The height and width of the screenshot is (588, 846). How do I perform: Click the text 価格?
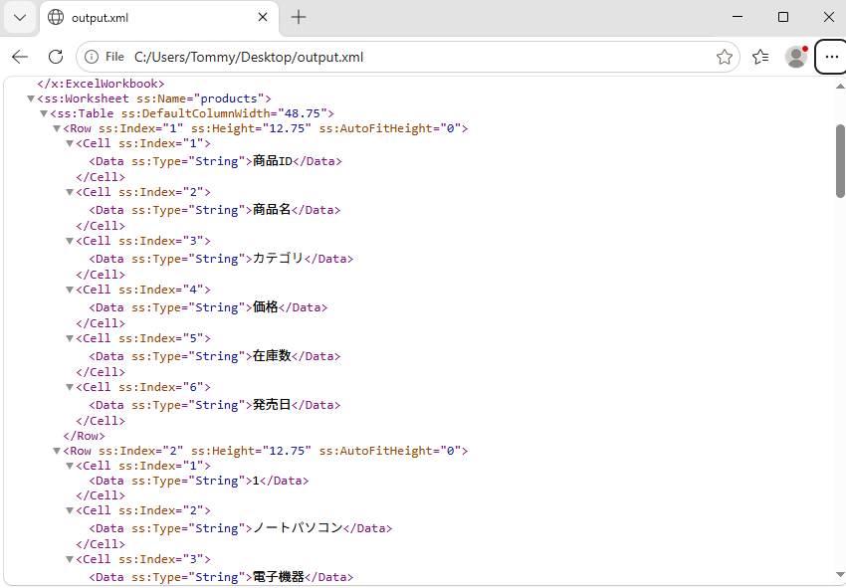(x=266, y=307)
